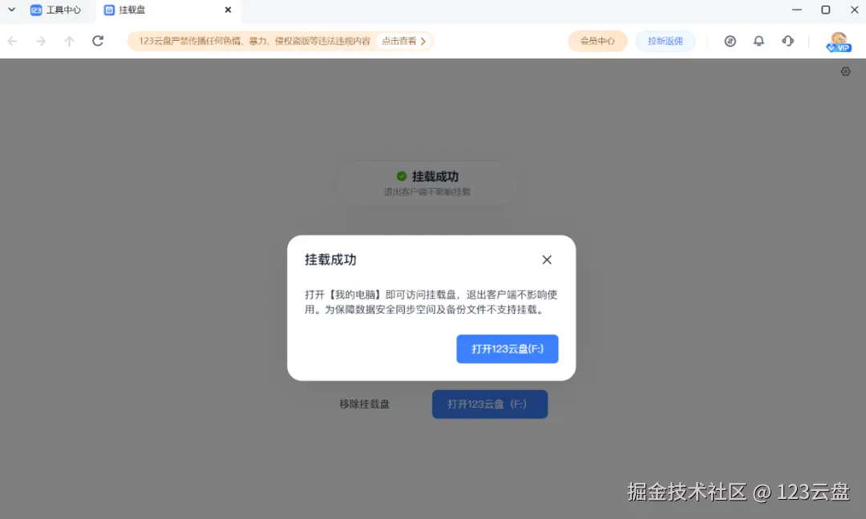866x519 pixels.
Task: Open the 会员中心 button
Action: pos(597,41)
